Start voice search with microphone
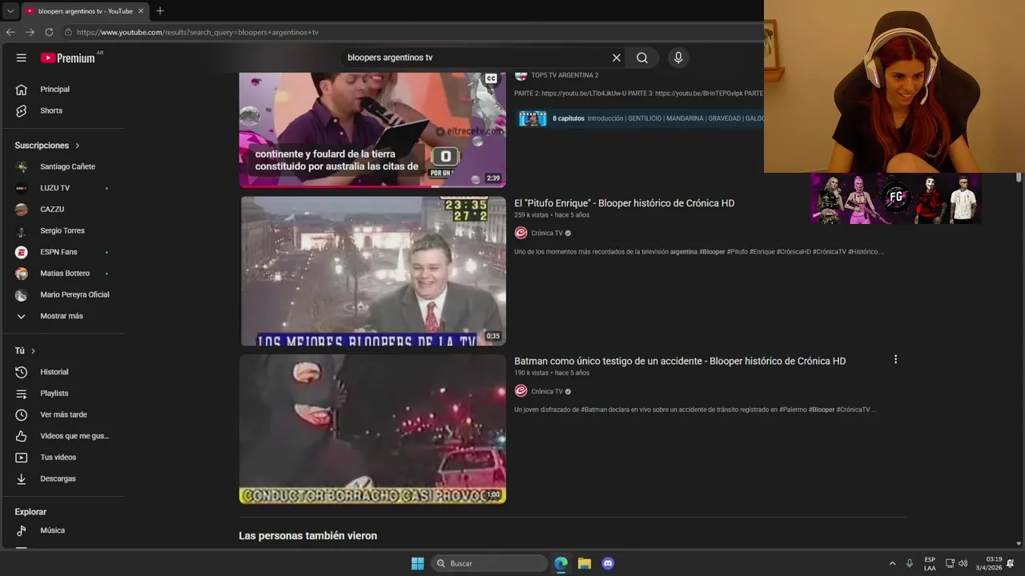The height and width of the screenshot is (576, 1025). [678, 58]
